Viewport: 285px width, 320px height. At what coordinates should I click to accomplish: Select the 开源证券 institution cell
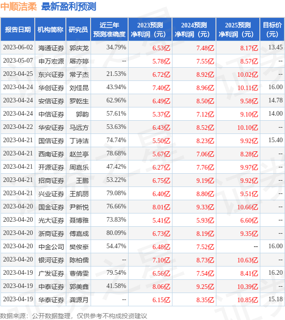[51, 168]
